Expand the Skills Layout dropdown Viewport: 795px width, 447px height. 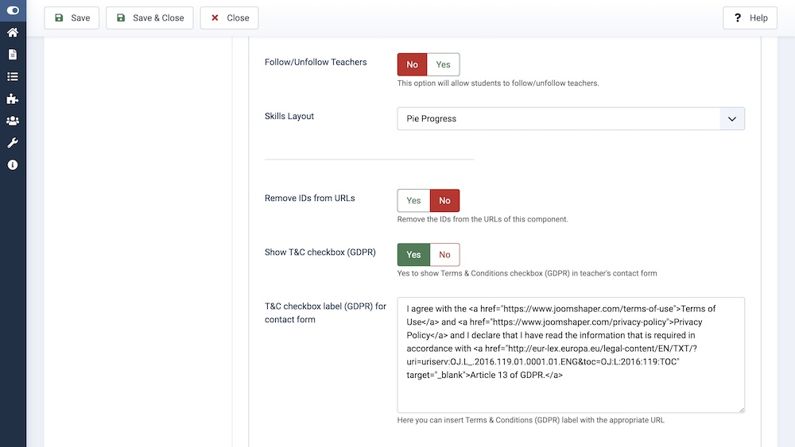[x=571, y=119]
